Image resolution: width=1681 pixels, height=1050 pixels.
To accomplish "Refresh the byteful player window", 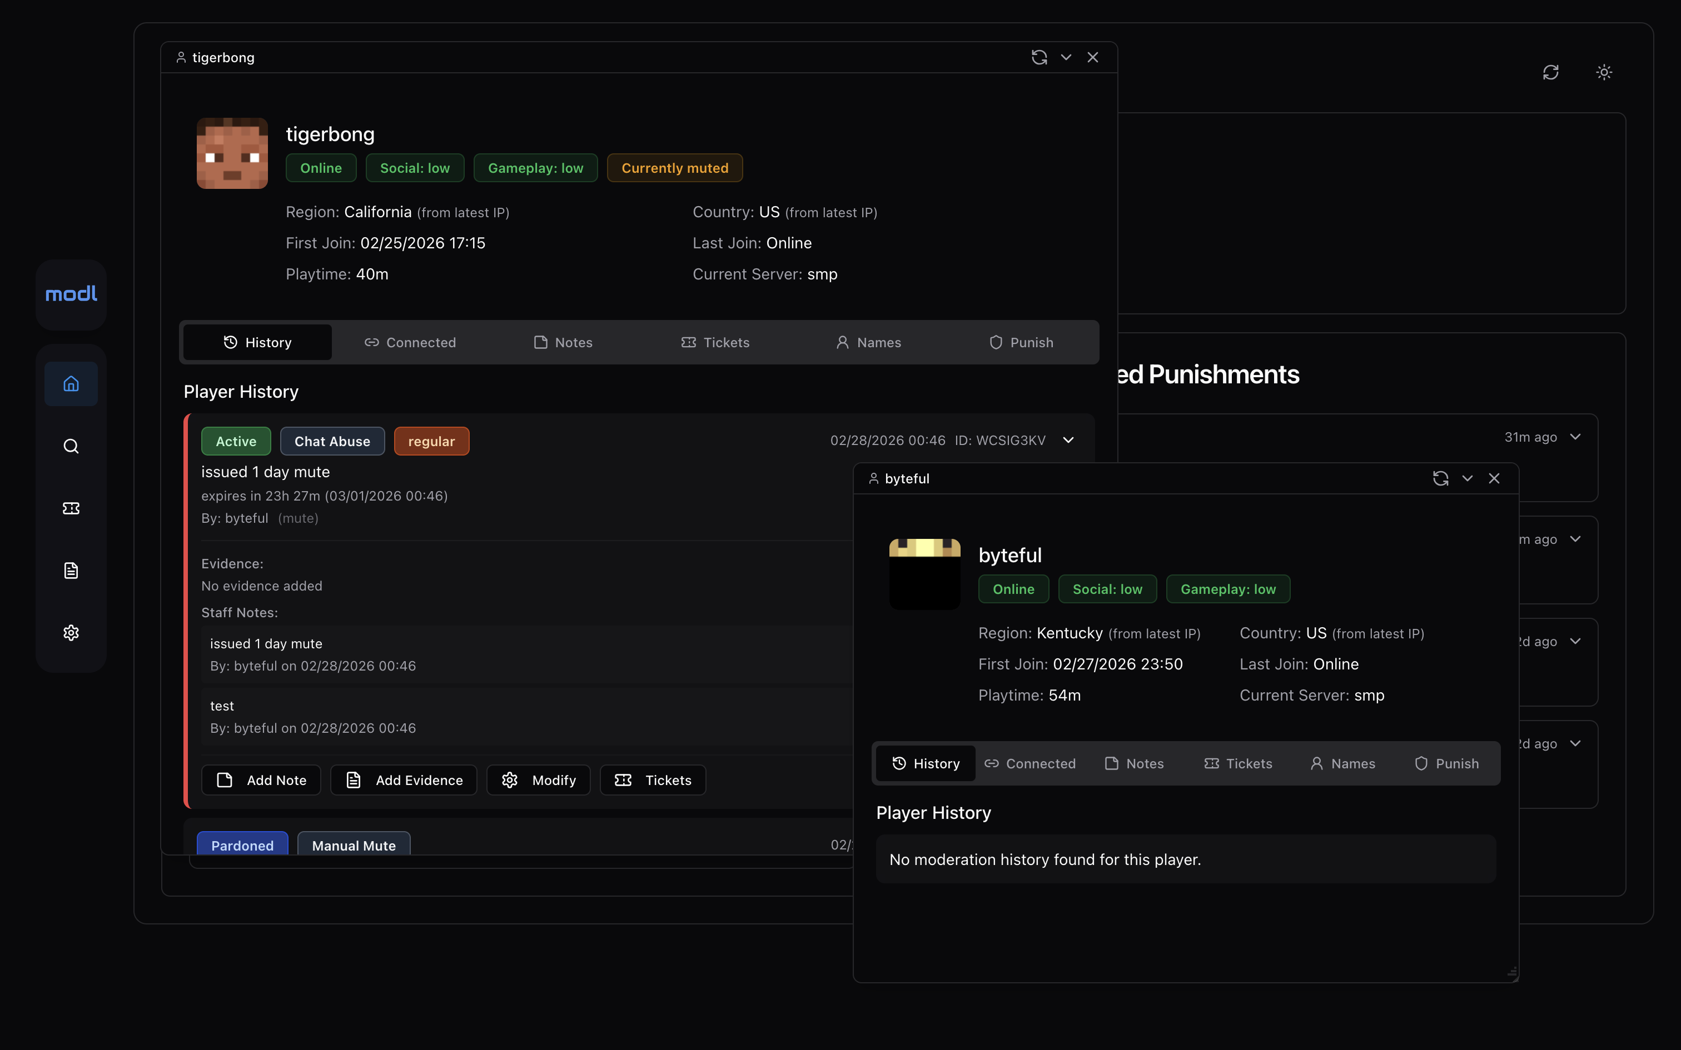I will click(1440, 478).
